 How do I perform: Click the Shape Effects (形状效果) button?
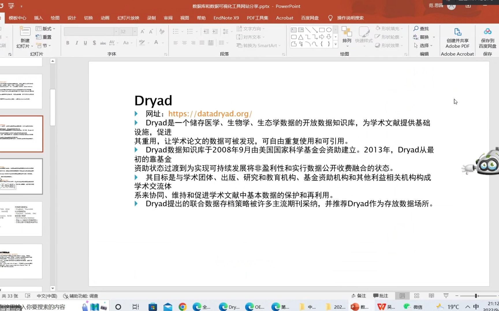click(x=389, y=45)
